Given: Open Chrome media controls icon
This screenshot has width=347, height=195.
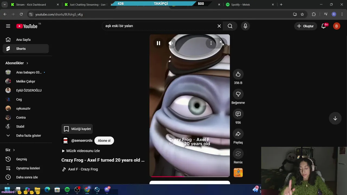Looking at the screenshot, I should 326,14.
